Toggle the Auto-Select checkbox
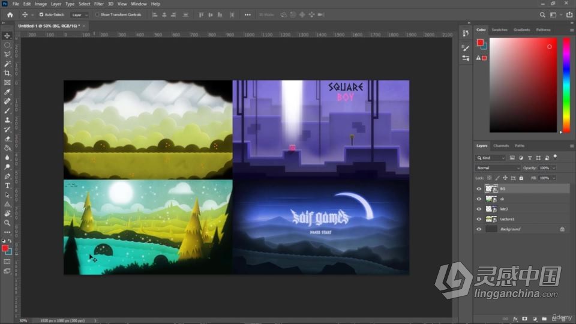 [41, 14]
